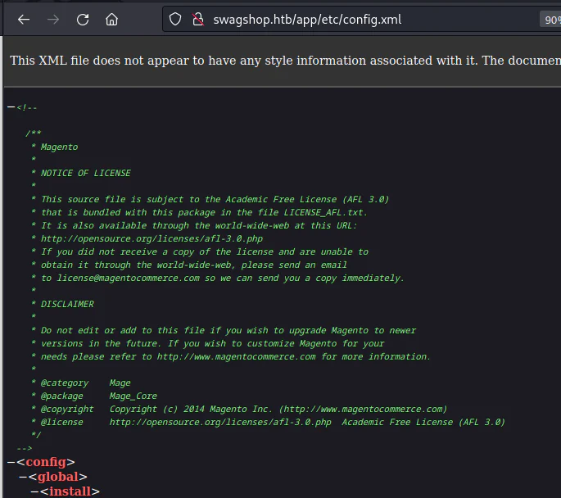Collapse the config element
The image size is (561, 498).
(x=11, y=462)
